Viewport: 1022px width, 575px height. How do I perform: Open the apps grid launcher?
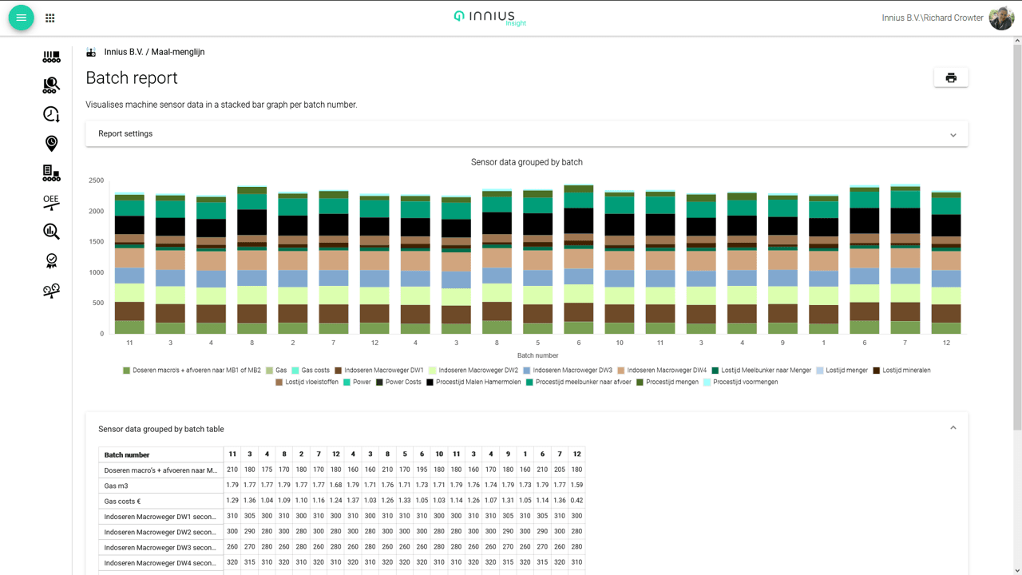50,18
